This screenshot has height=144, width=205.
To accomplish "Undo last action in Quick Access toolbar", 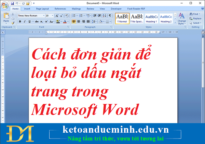I will [17, 3].
